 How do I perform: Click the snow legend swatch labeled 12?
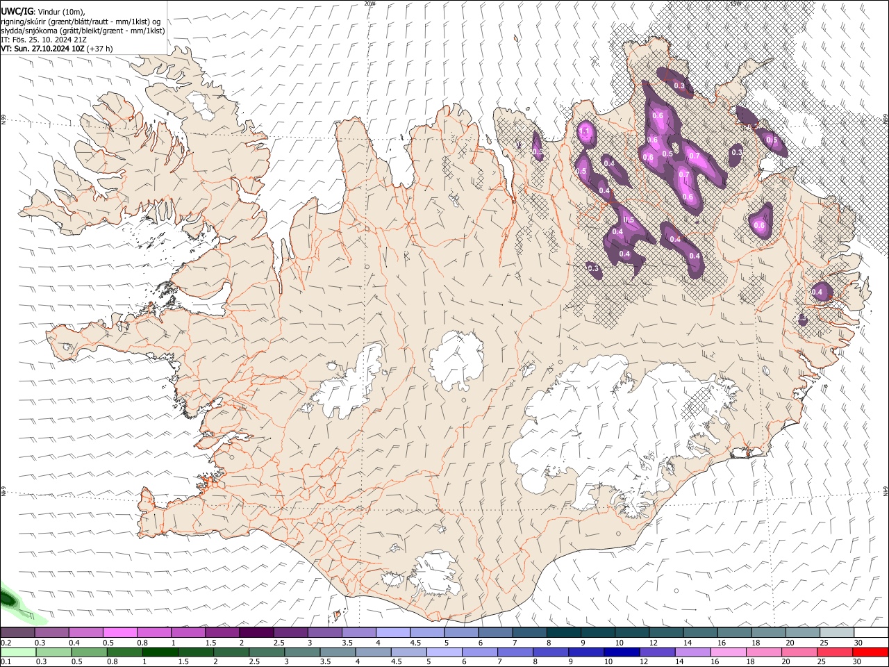click(665, 632)
